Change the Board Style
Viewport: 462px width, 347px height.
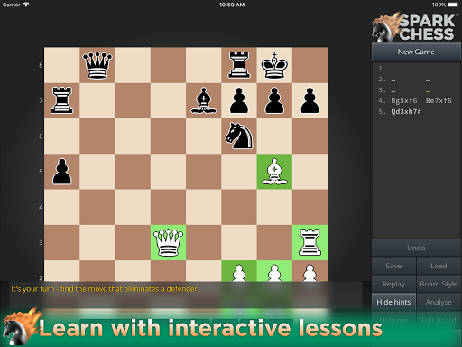point(439,284)
